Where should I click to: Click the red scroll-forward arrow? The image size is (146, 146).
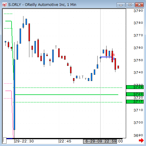click(x=141, y=140)
